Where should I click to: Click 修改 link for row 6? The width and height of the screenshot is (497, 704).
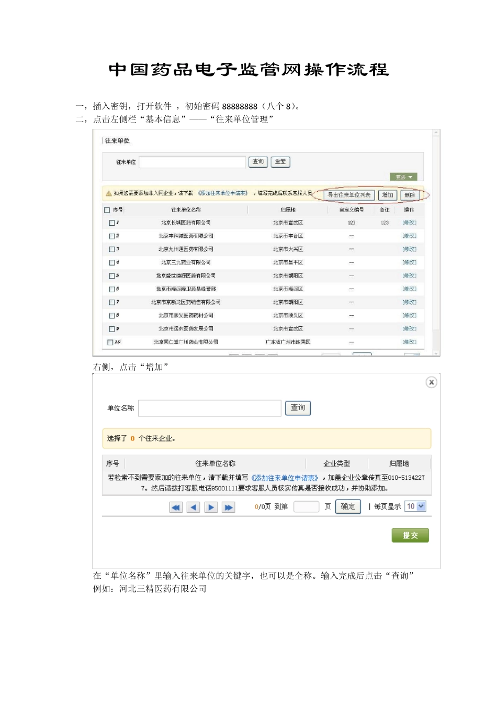pos(409,289)
